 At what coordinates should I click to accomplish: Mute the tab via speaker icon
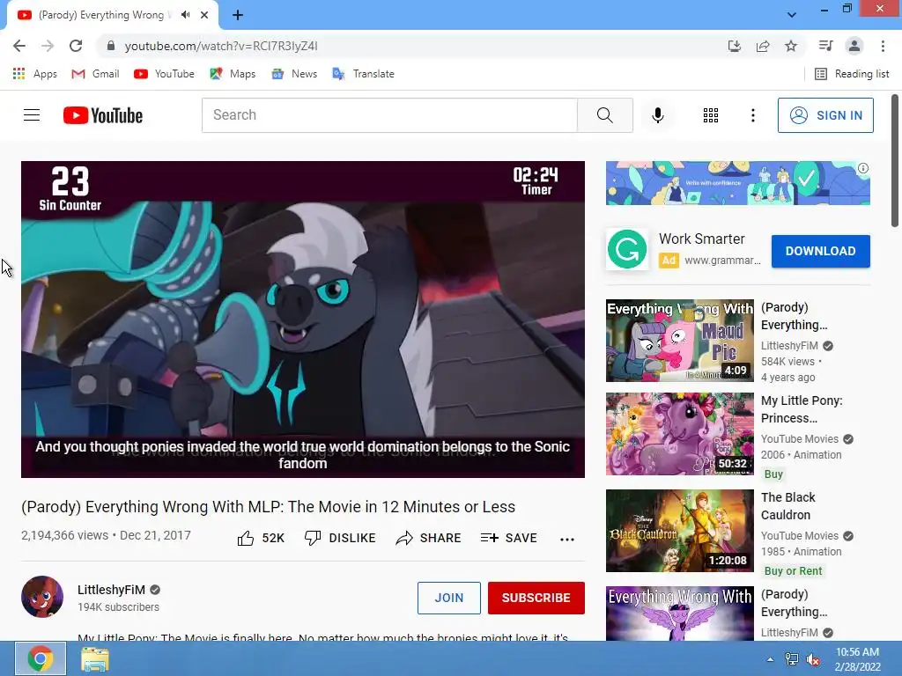[185, 15]
